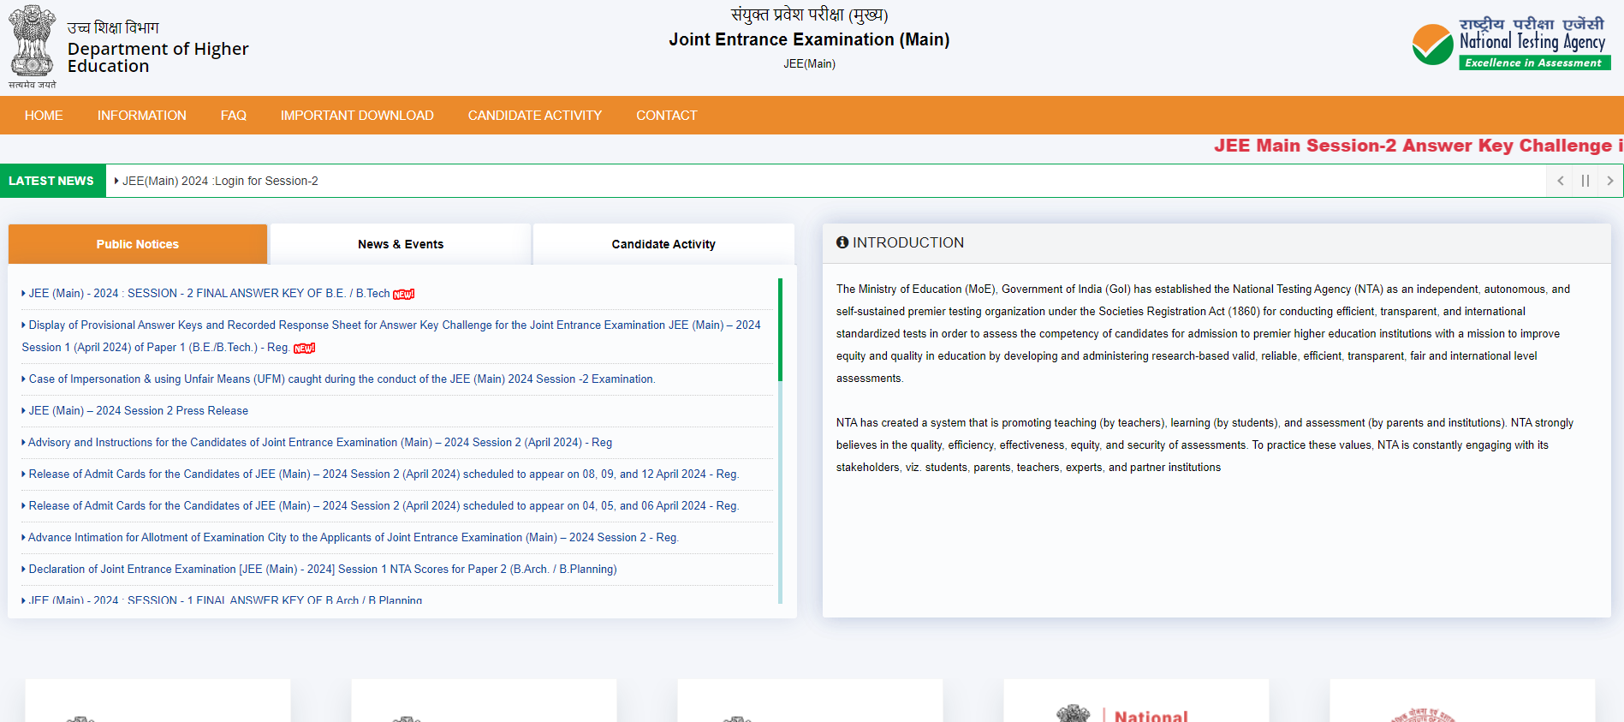Viewport: 1624px width, 722px height.
Task: Open the HOME menu item
Action: pos(44,116)
